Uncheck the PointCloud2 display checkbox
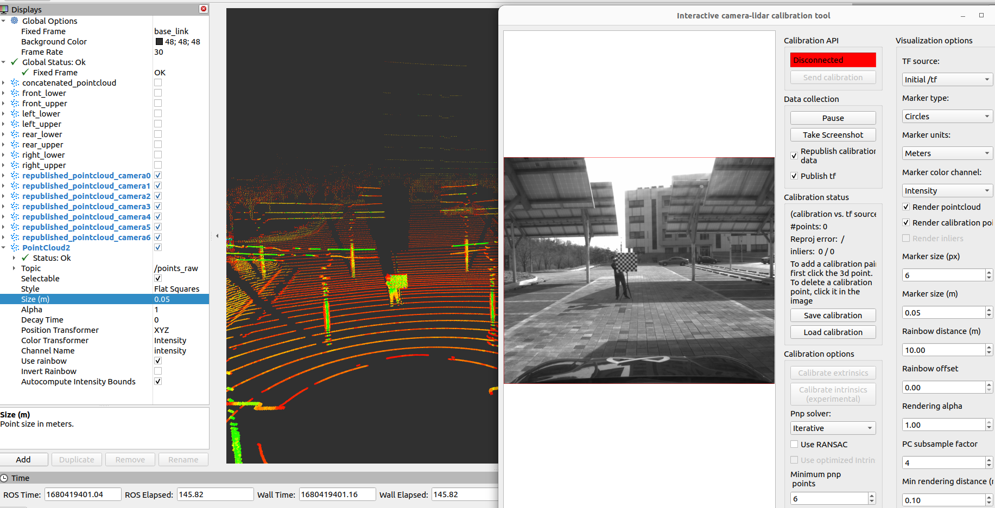This screenshot has height=508, width=995. coord(158,247)
